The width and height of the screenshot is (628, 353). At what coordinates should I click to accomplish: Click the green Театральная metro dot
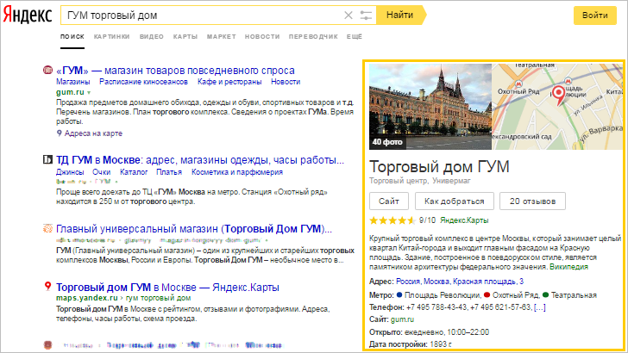[545, 295]
